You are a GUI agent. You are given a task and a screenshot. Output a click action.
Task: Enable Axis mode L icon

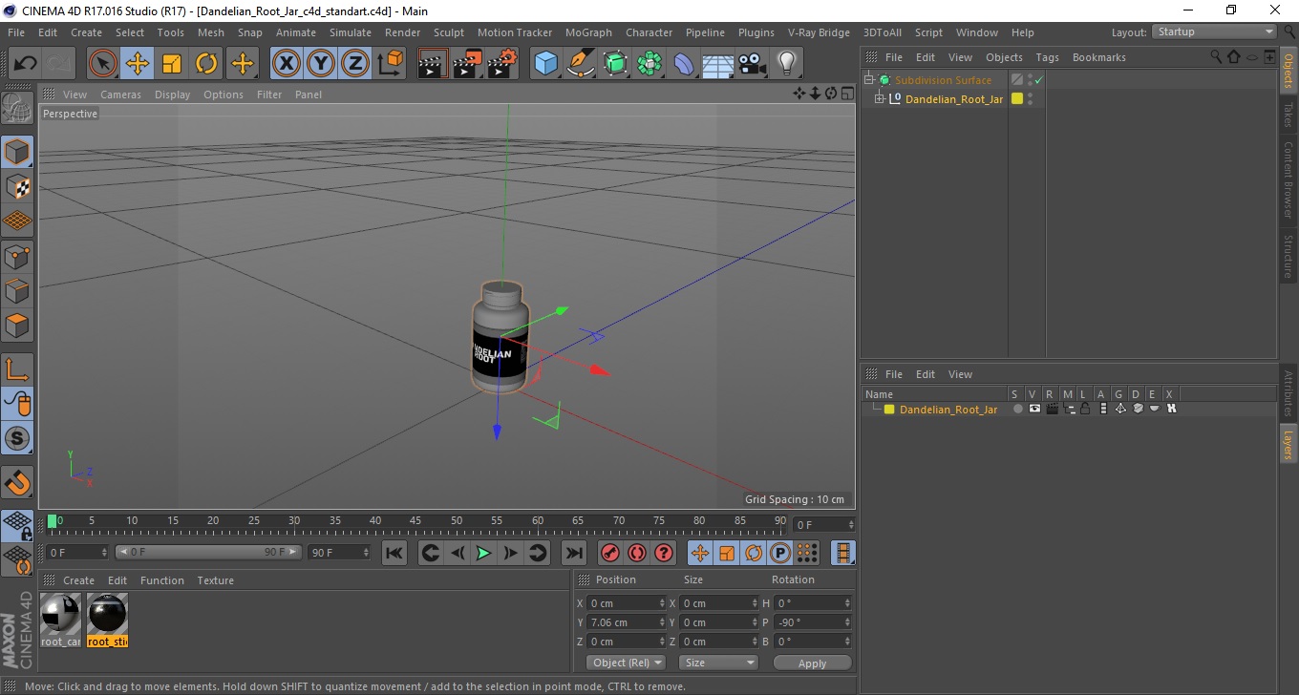(x=17, y=369)
